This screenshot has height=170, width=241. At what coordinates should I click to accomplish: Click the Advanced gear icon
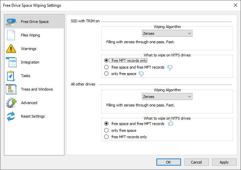(11, 103)
